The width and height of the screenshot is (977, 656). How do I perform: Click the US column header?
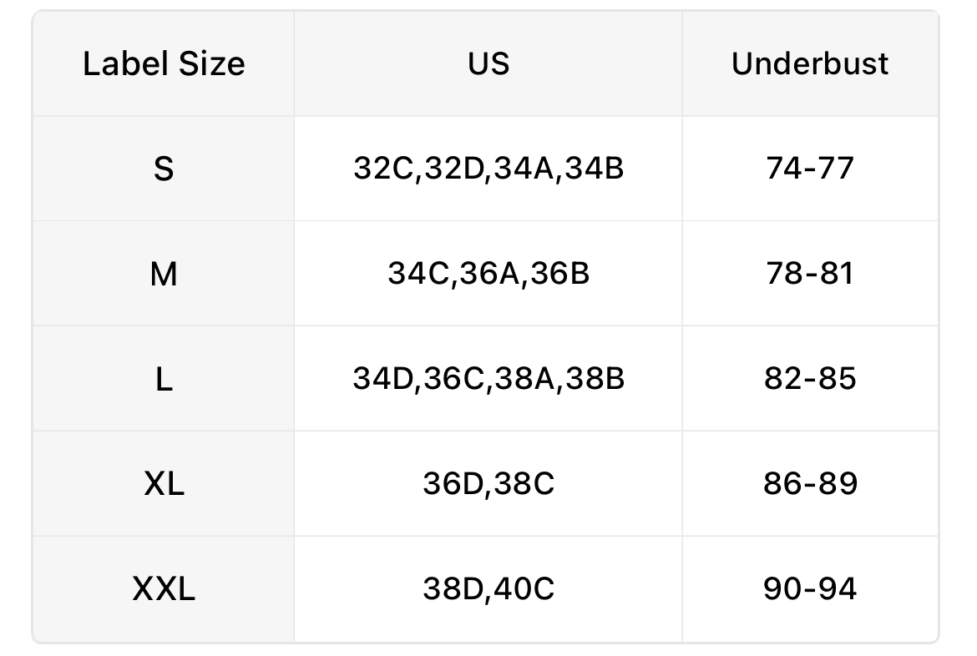coord(488,64)
